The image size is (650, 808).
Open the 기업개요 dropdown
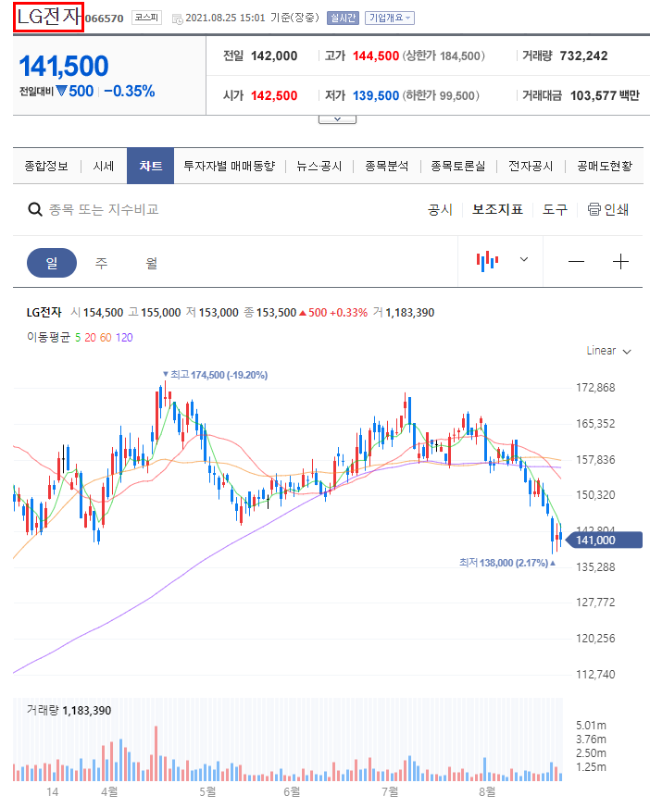[390, 18]
